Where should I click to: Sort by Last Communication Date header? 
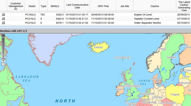(x=77, y=6)
